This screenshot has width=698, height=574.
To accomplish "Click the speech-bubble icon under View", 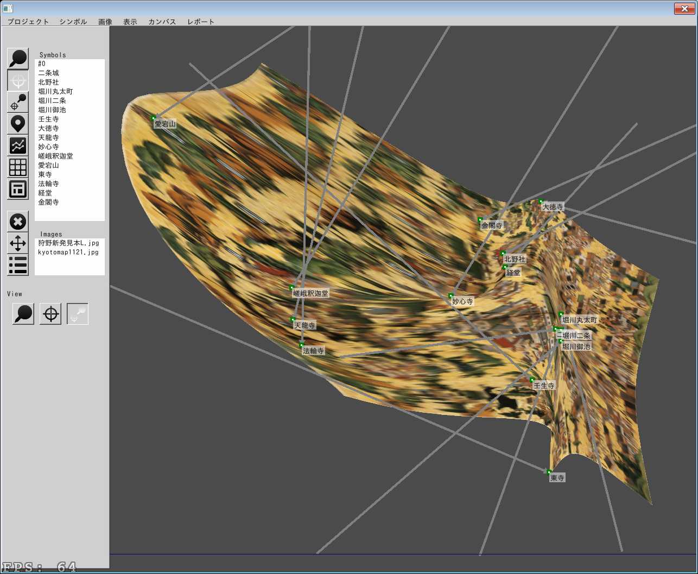I will pyautogui.click(x=23, y=314).
